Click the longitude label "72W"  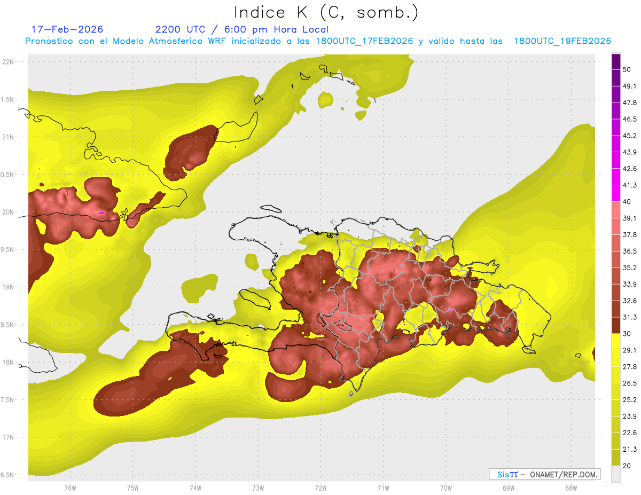tap(320, 488)
